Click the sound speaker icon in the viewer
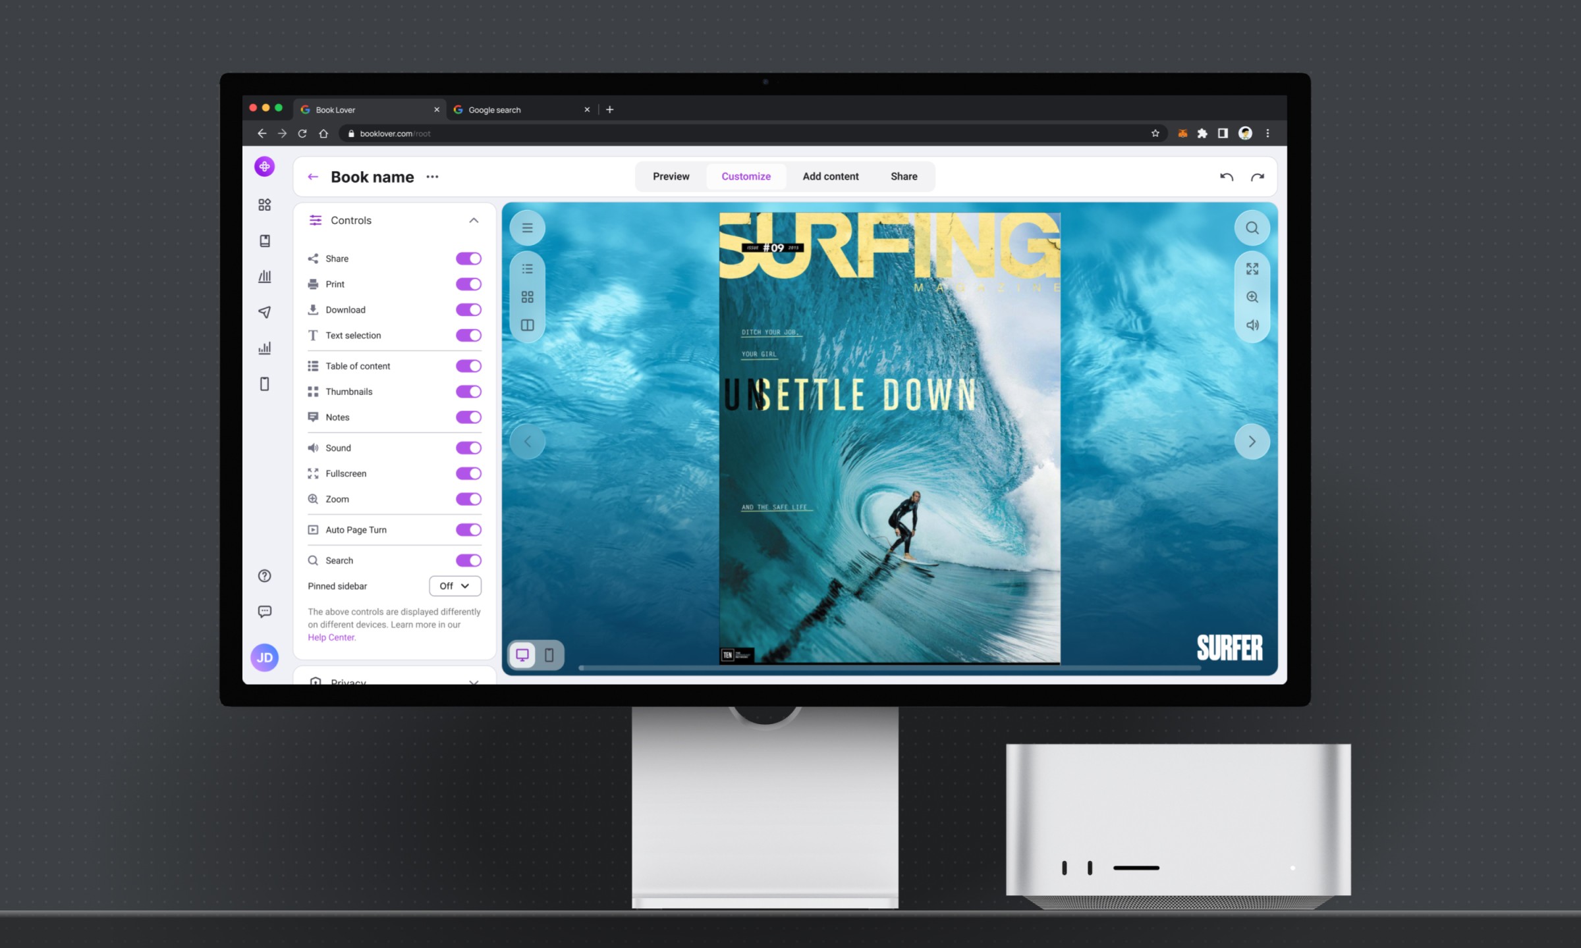 (1252, 325)
